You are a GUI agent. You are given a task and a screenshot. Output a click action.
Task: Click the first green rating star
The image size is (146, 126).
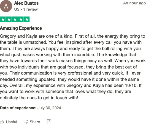[x=3, y=19]
